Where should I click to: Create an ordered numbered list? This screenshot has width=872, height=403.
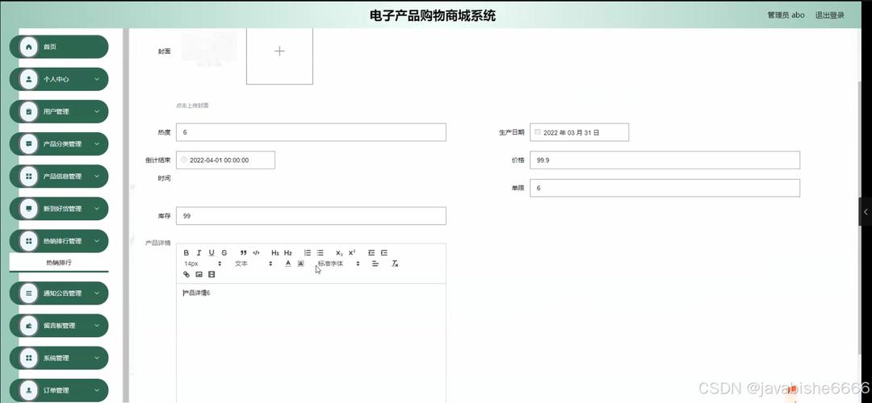[307, 252]
